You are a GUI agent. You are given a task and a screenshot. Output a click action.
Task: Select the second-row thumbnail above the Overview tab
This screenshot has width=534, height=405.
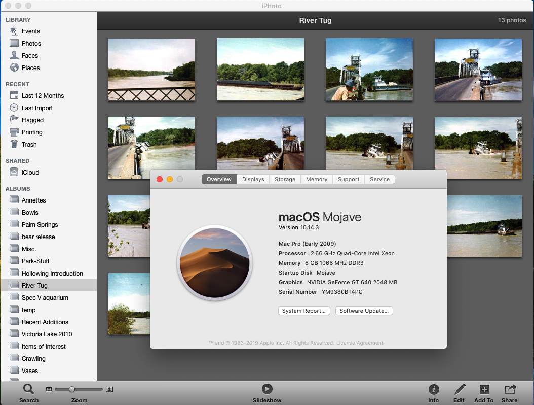click(x=260, y=143)
